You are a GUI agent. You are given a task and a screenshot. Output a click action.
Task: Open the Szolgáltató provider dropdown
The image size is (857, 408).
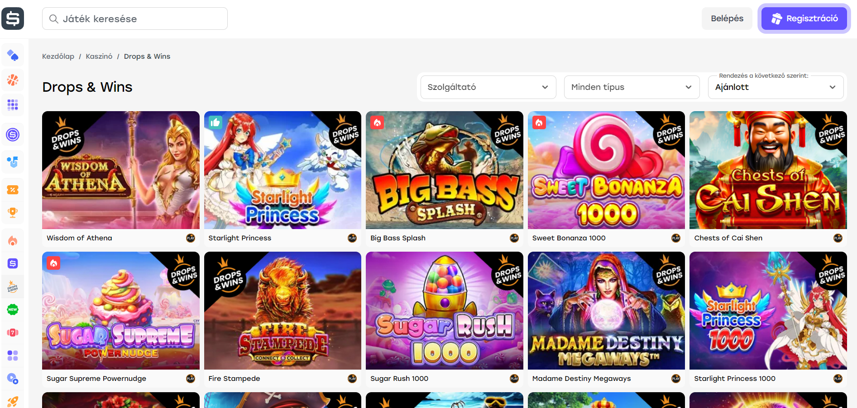point(488,87)
